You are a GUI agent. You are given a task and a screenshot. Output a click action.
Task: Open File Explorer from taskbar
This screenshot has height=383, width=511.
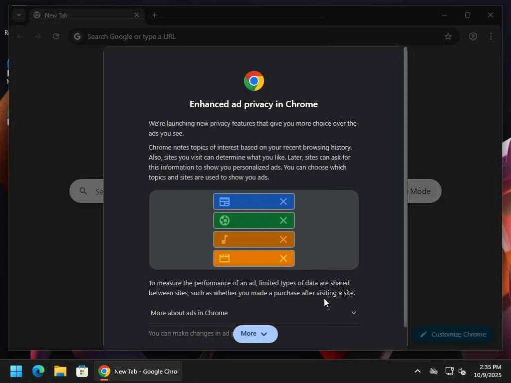60,371
